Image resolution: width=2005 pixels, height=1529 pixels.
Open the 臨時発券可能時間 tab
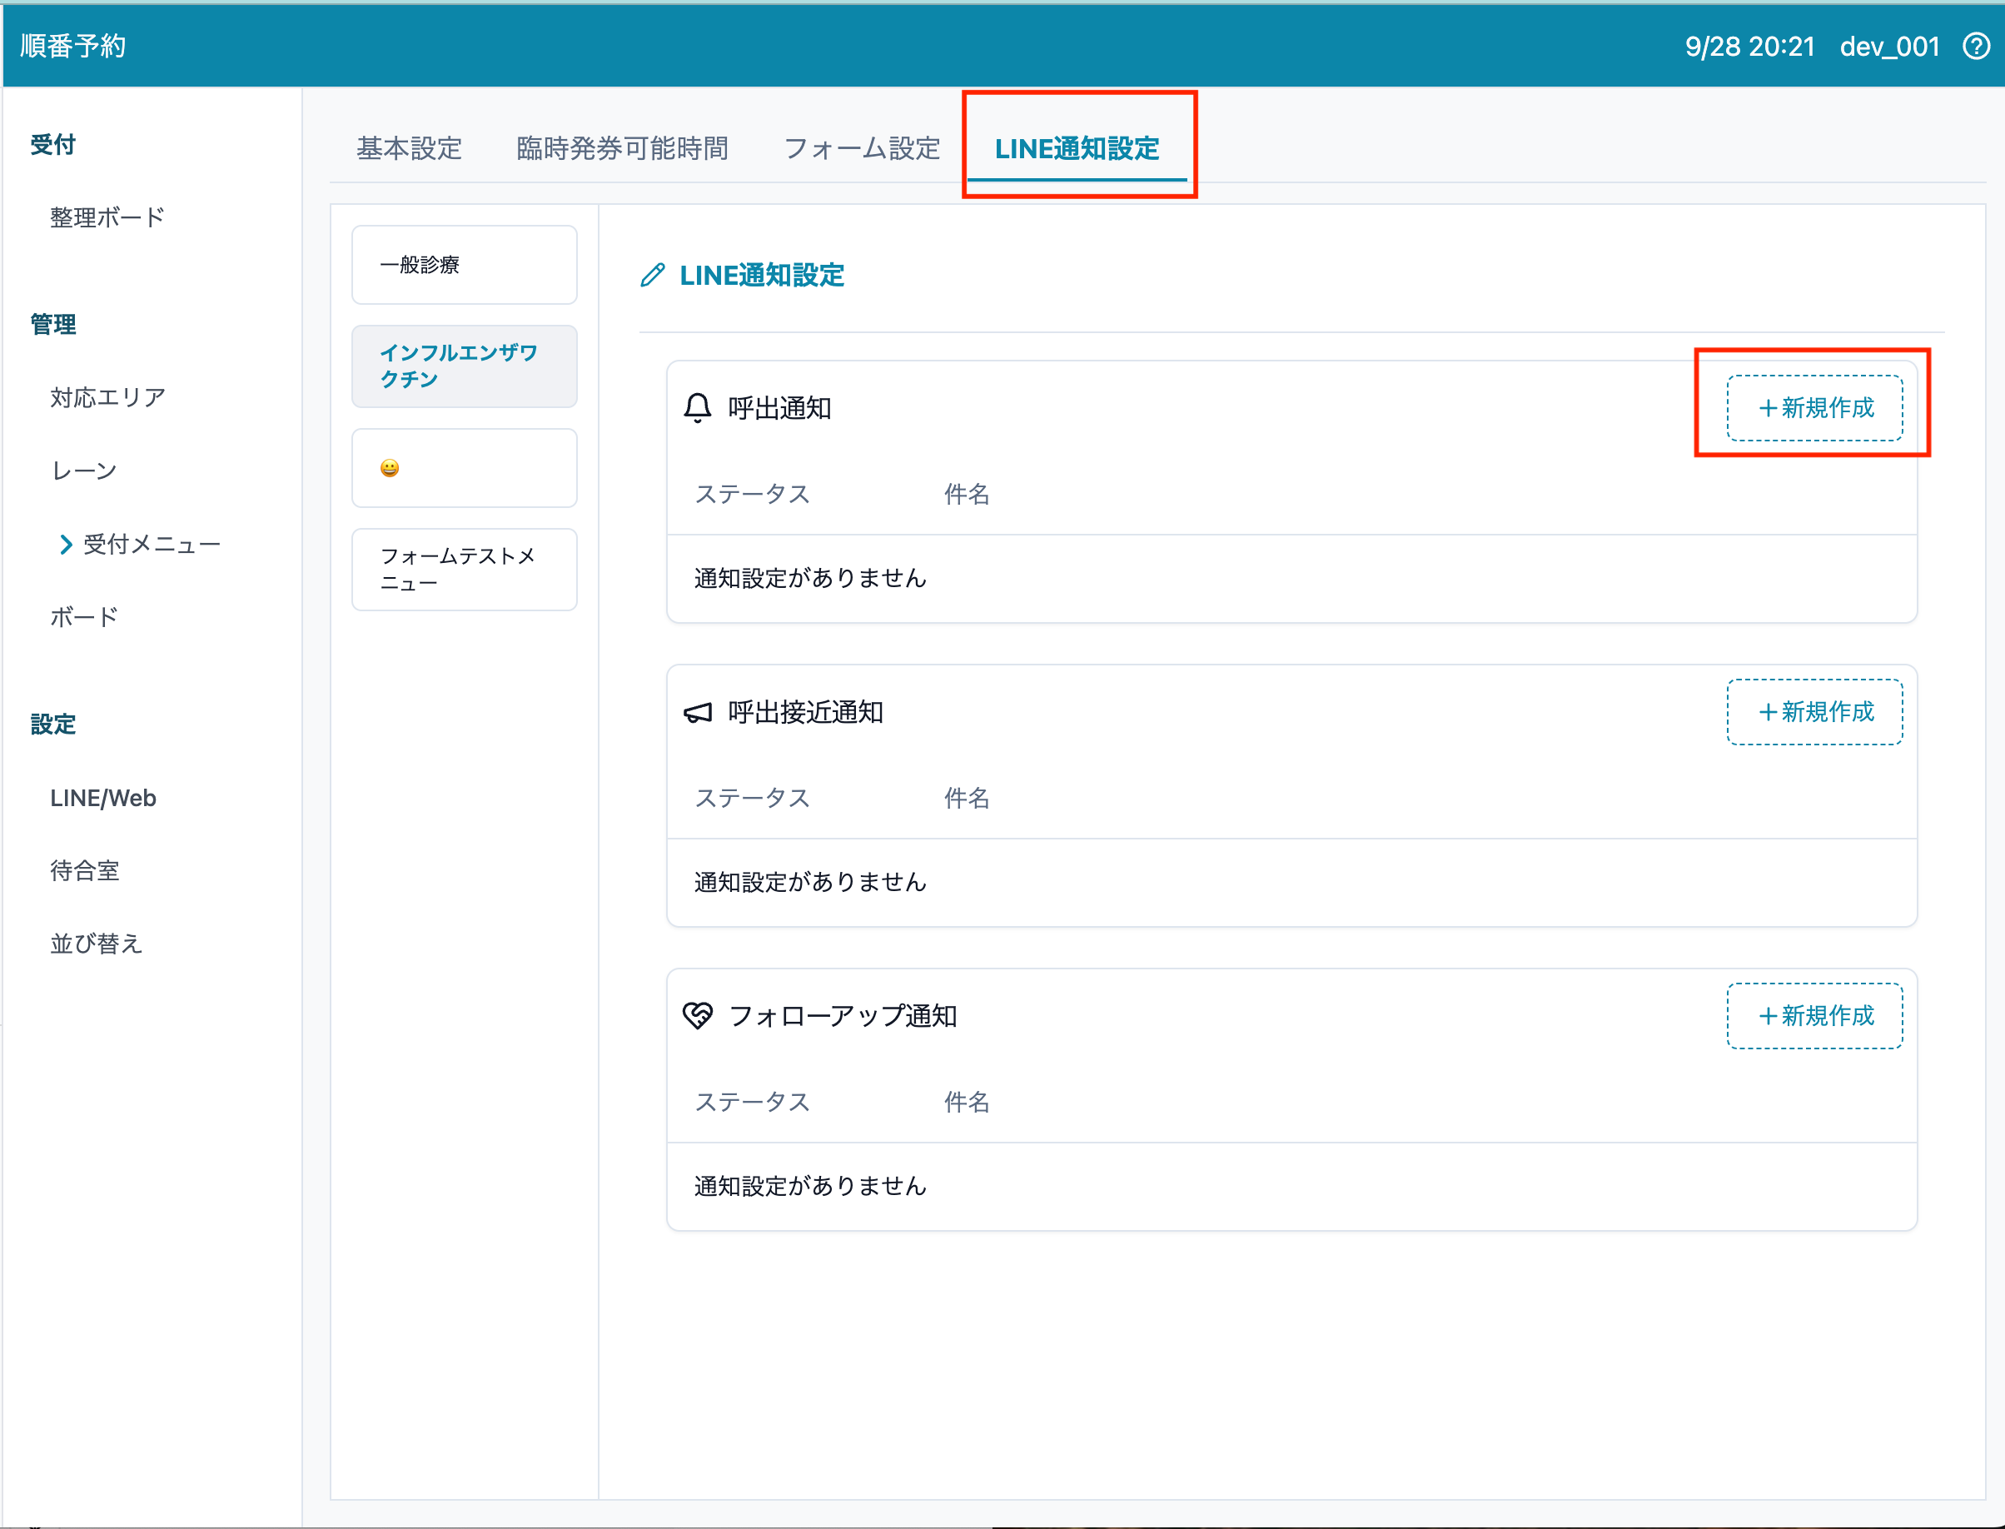coord(622,147)
